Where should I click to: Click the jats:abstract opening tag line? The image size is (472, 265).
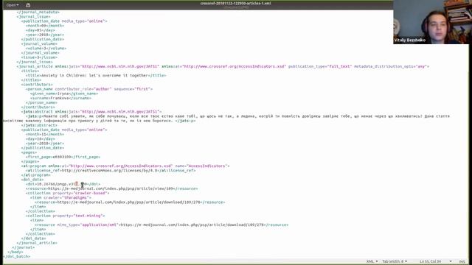click(x=91, y=111)
